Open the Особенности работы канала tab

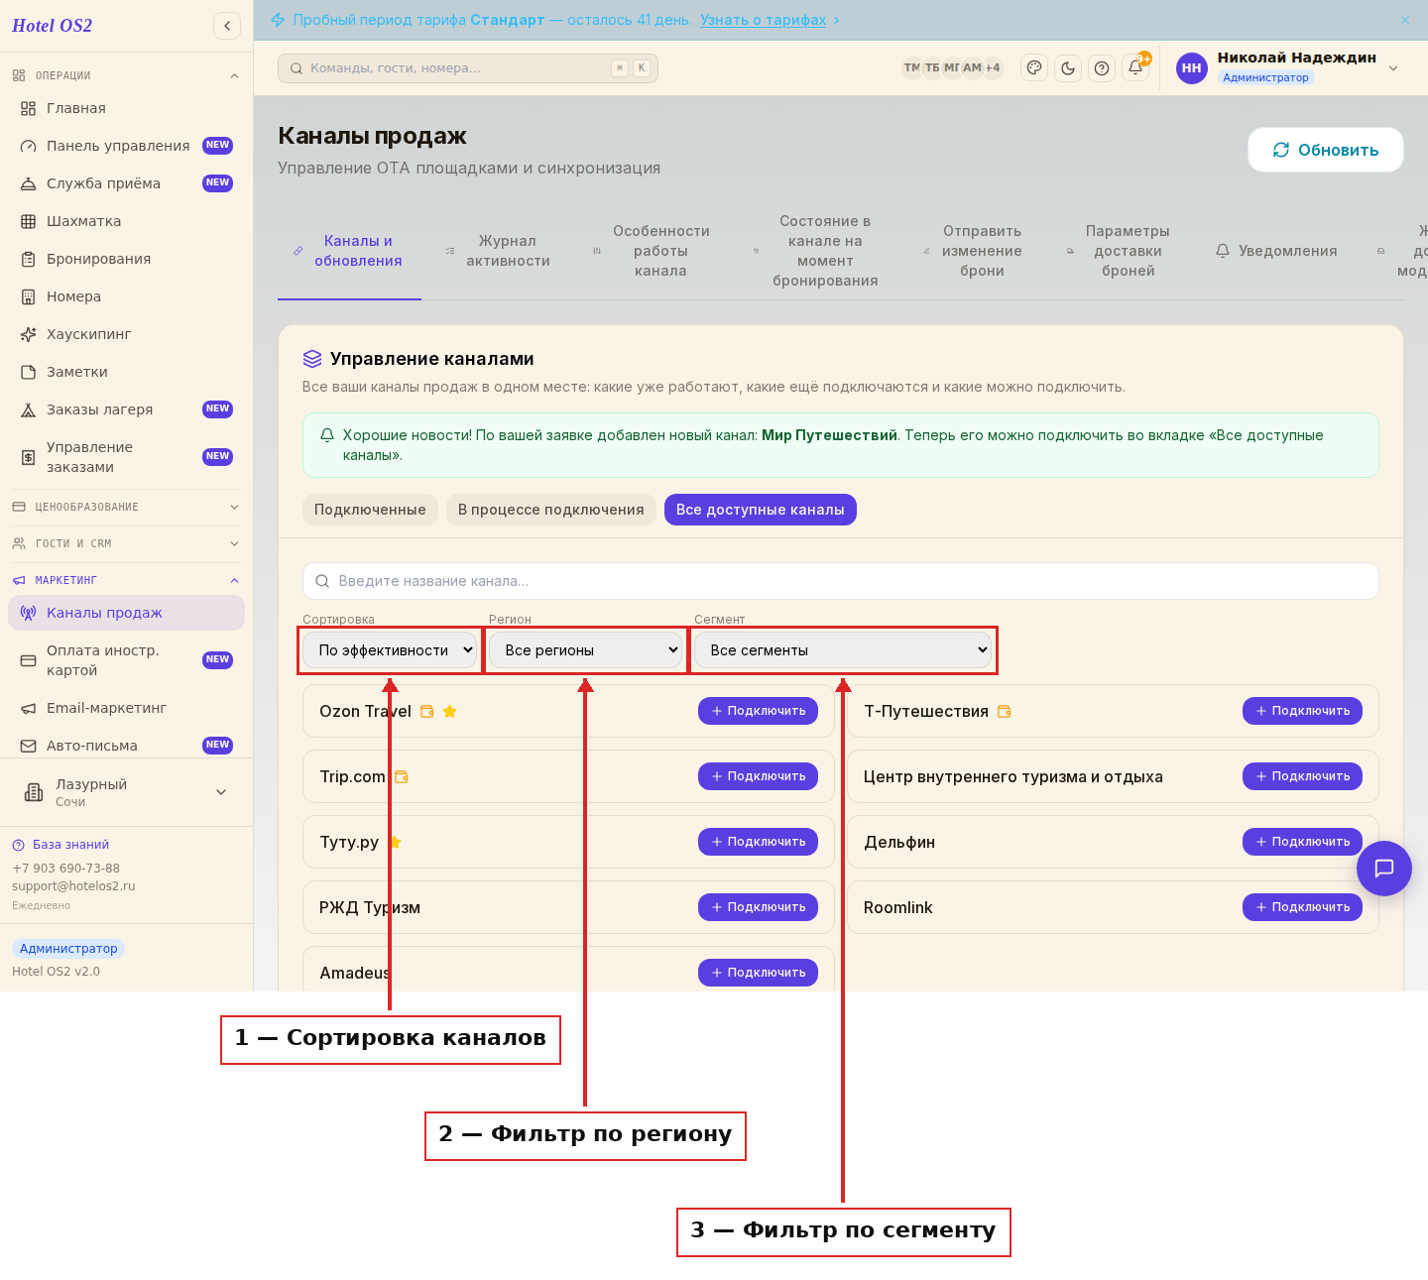[x=653, y=251]
